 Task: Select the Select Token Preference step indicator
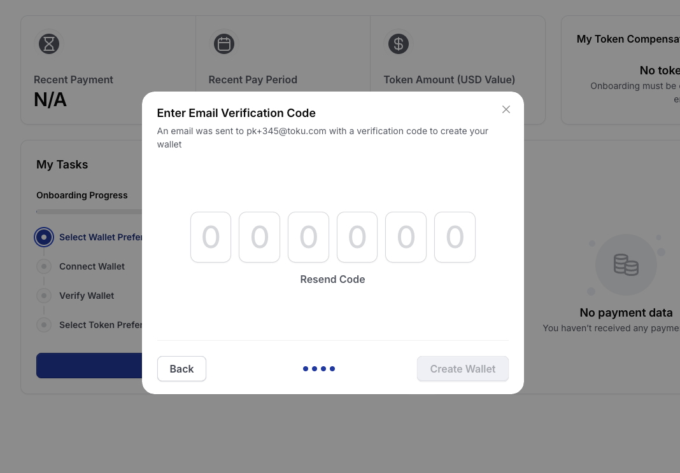44,325
